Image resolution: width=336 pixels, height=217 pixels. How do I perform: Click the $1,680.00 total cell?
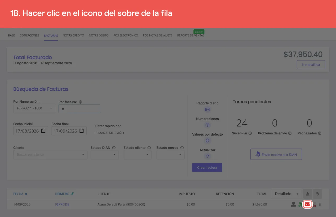pos(260,204)
